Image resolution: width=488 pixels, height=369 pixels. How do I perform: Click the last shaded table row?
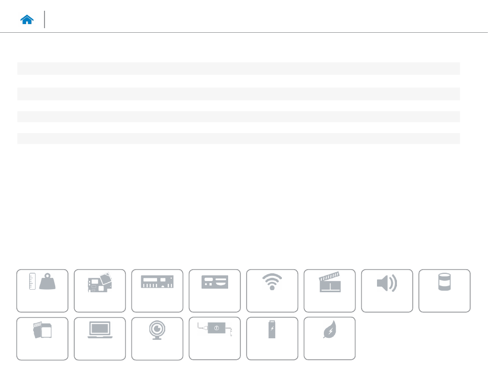239,139
